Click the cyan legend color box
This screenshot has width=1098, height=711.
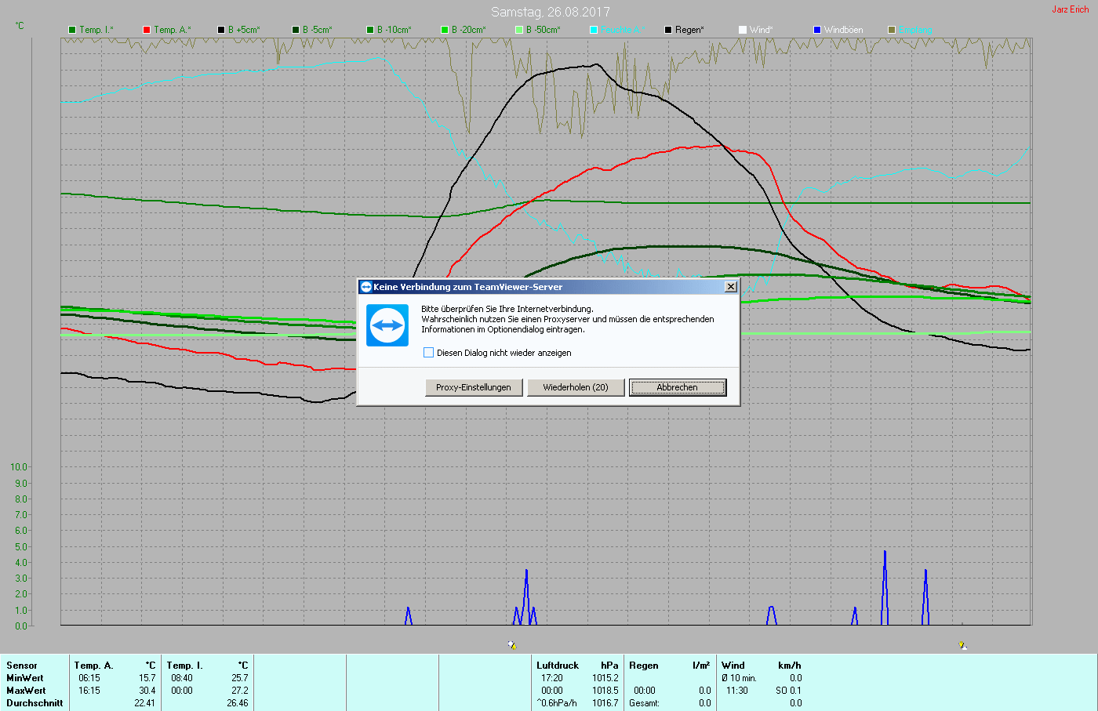[x=594, y=30]
